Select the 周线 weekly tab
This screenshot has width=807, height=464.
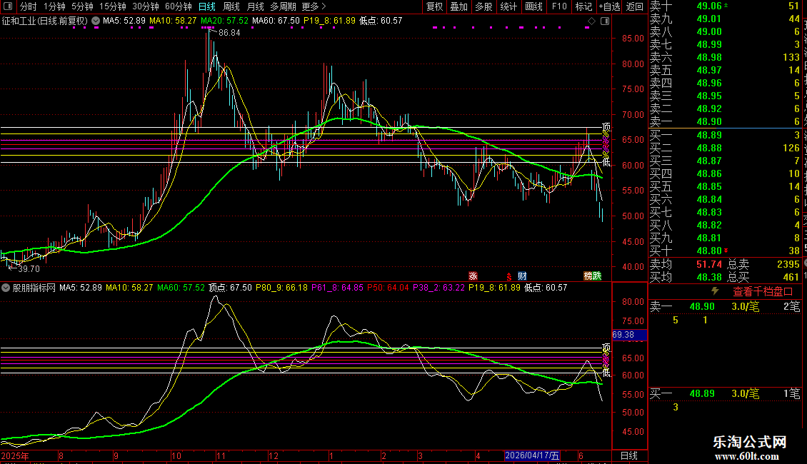231,6
